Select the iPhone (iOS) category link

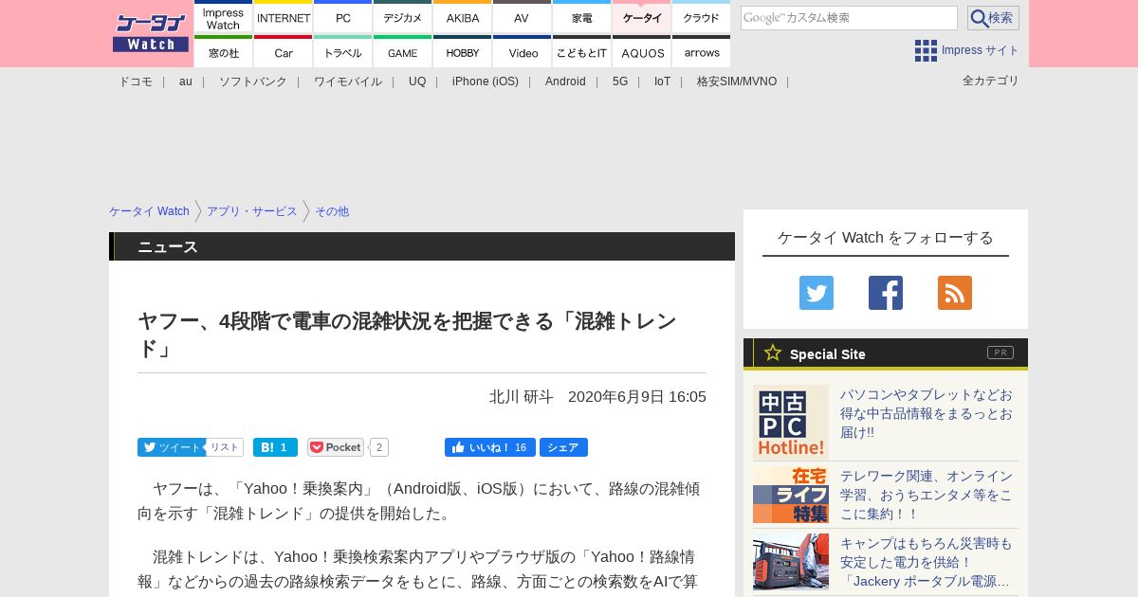coord(486,81)
